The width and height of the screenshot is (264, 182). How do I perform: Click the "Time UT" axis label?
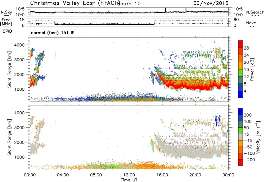coord(129,180)
